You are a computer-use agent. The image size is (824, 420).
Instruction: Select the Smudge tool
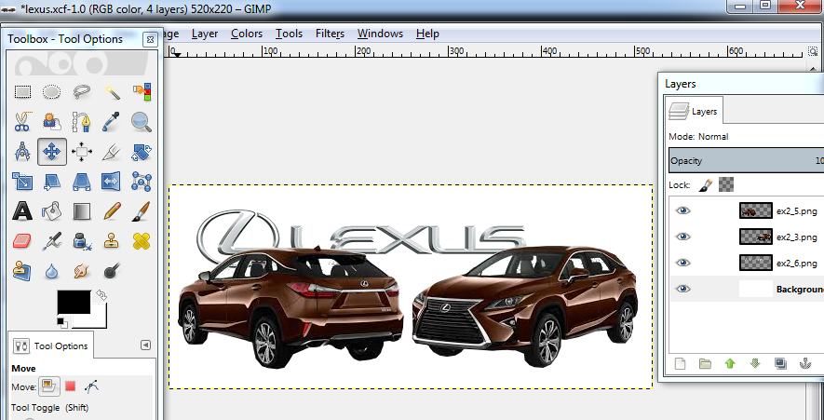pyautogui.click(x=82, y=271)
